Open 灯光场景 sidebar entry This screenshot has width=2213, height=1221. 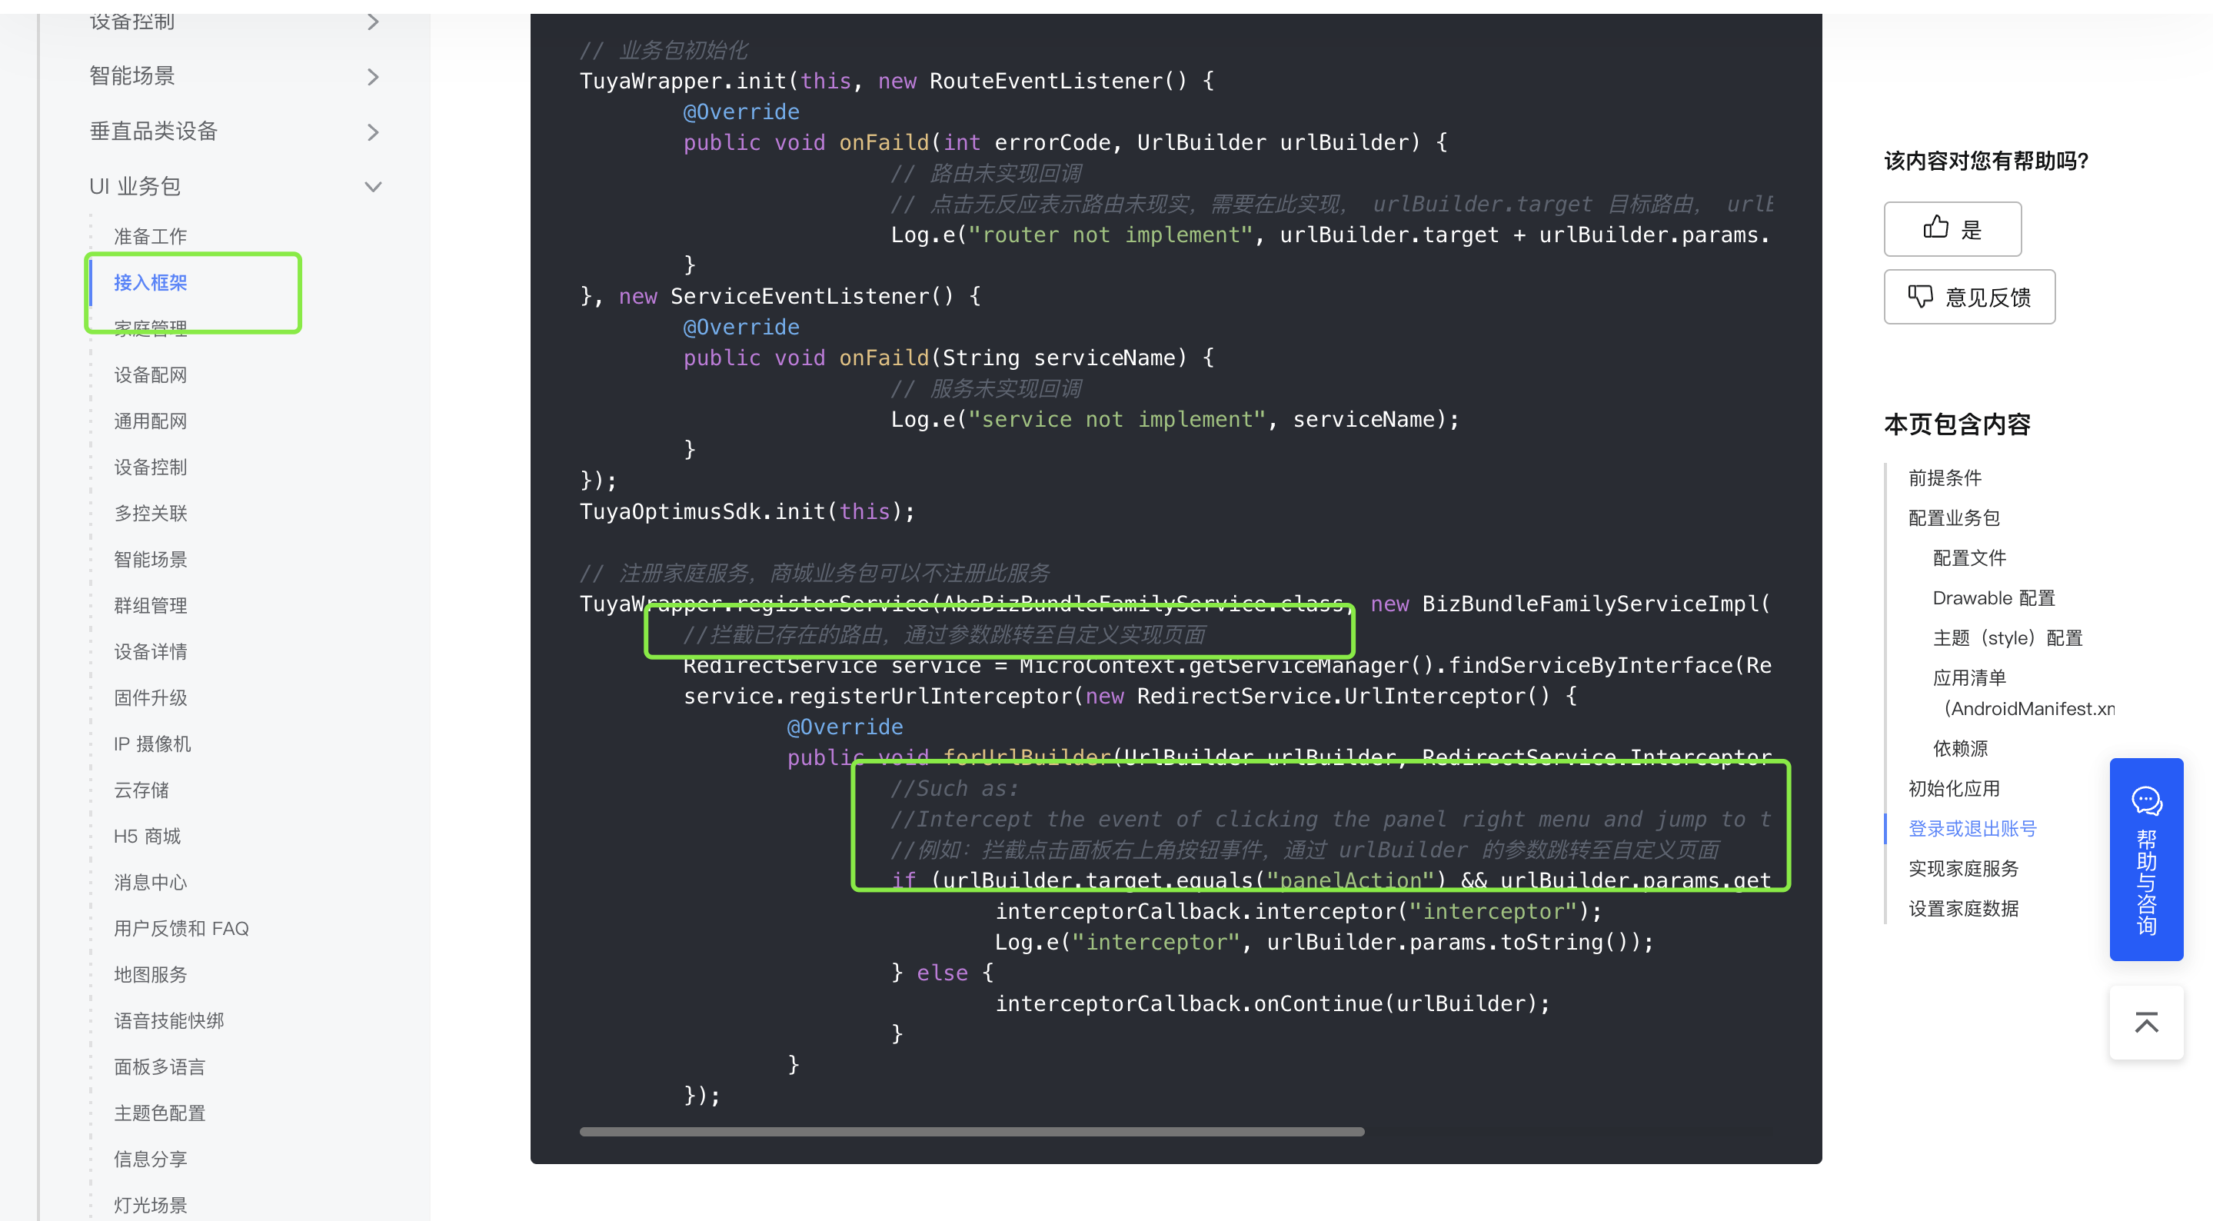pyautogui.click(x=151, y=1206)
